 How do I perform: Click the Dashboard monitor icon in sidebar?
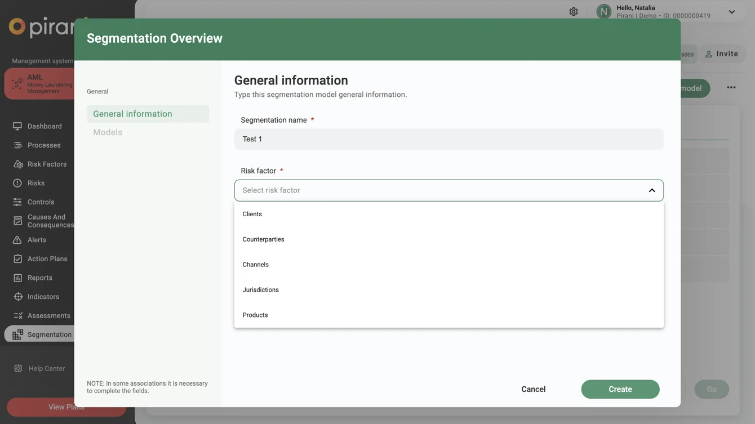[x=17, y=126]
